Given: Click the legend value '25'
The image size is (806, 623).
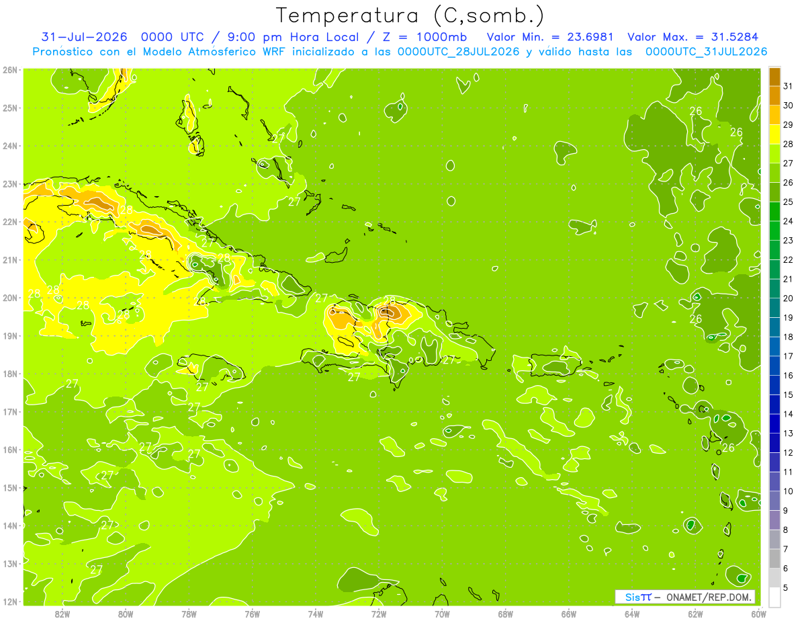Looking at the screenshot, I should click(788, 202).
